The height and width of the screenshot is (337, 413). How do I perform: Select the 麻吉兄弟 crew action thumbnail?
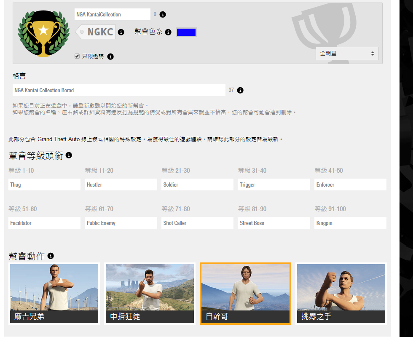(x=54, y=294)
